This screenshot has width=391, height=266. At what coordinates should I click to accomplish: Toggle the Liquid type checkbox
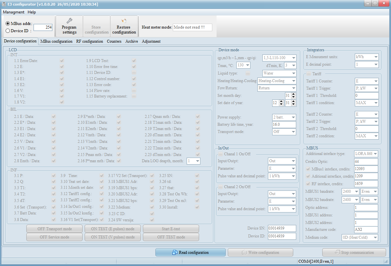point(248,73)
